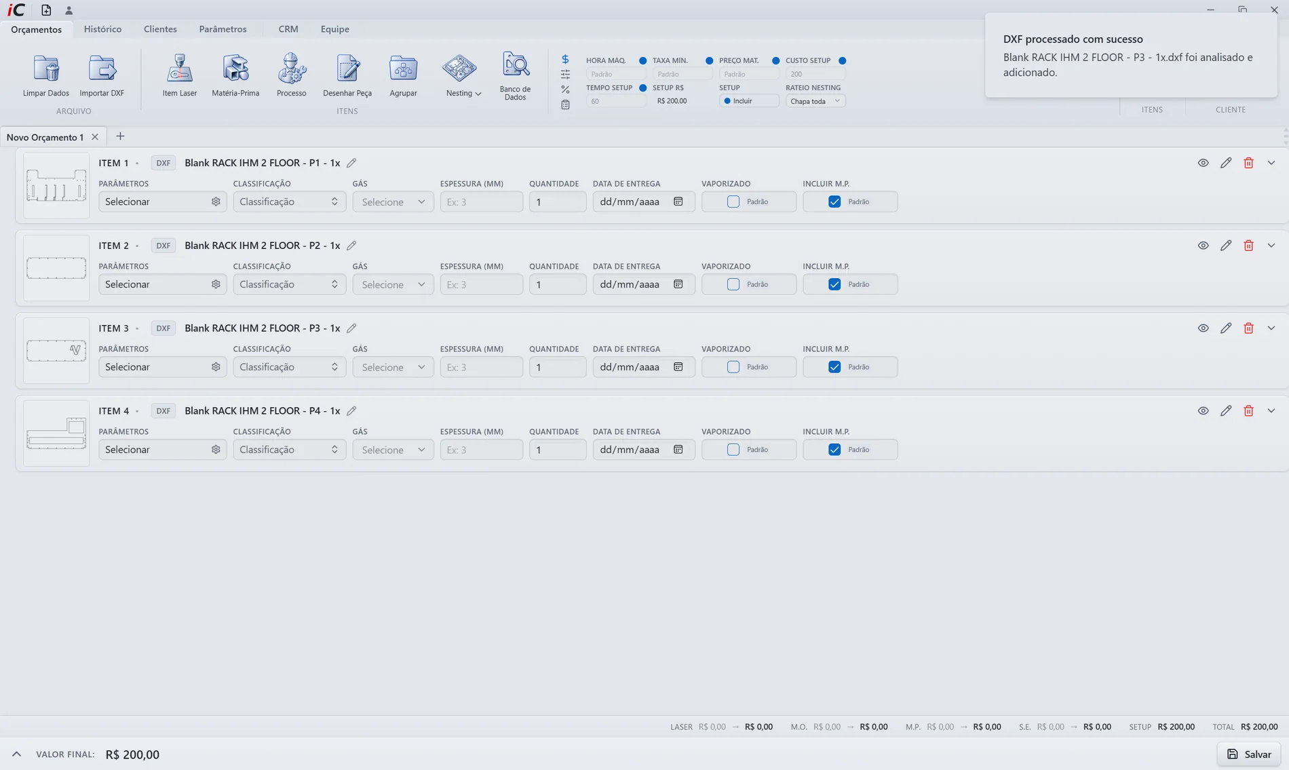Open the Clientes tab
Viewport: 1289px width, 770px height.
(160, 29)
